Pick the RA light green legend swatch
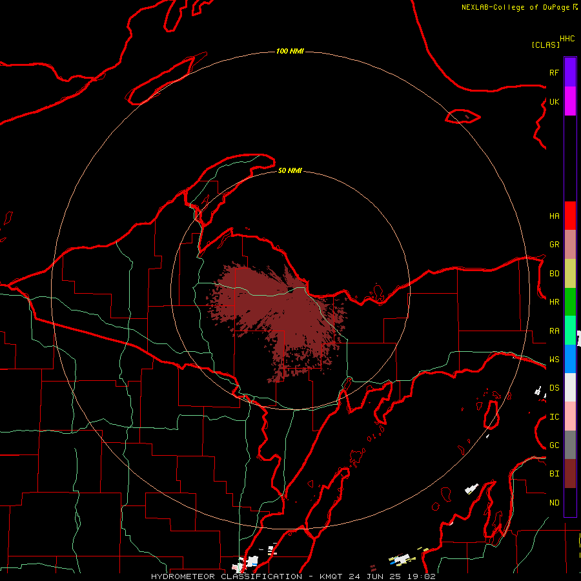Image resolution: width=581 pixels, height=581 pixels. click(x=570, y=331)
